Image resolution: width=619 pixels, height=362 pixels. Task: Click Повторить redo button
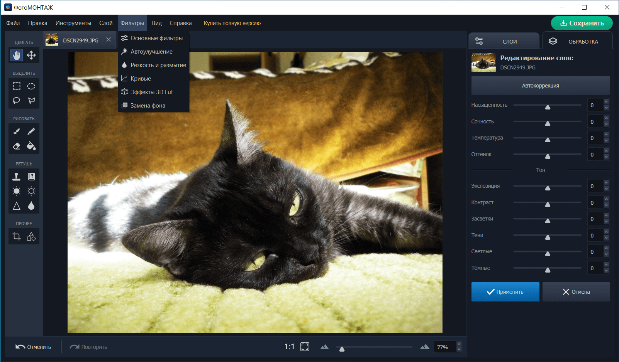coord(88,347)
